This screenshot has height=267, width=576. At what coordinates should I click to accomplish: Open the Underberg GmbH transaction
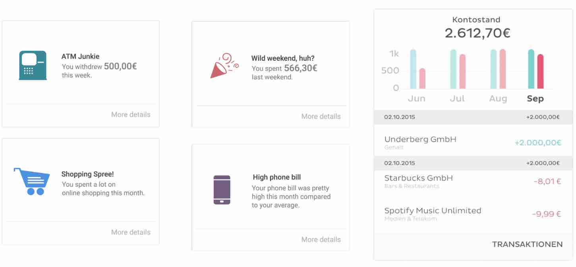473,143
